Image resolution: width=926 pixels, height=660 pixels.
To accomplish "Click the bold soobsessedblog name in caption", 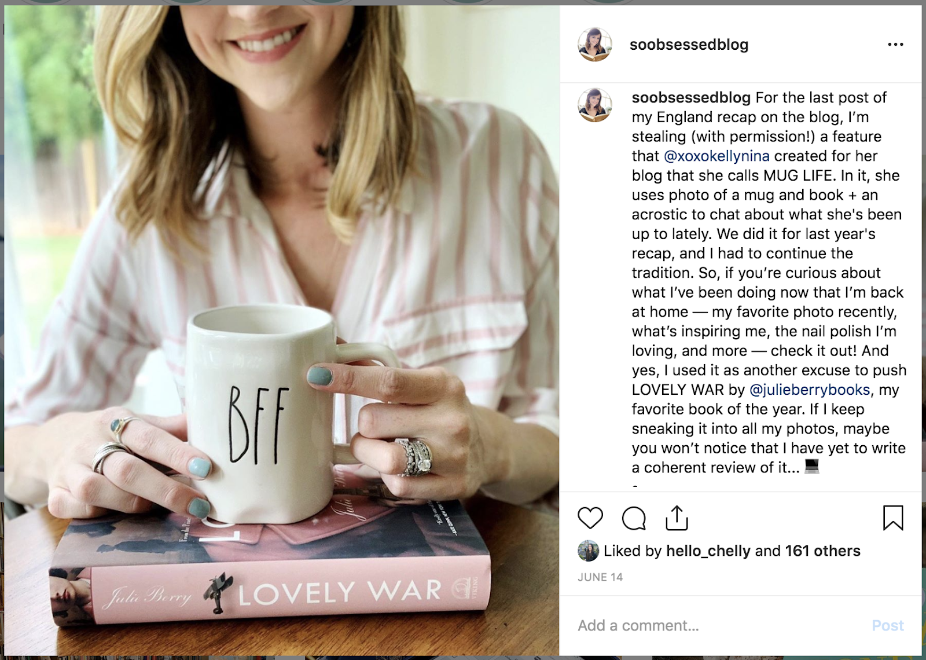I will tap(691, 98).
